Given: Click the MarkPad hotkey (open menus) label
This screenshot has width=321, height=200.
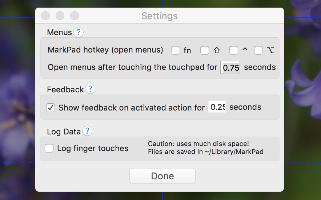Looking at the screenshot, I should coord(105,50).
